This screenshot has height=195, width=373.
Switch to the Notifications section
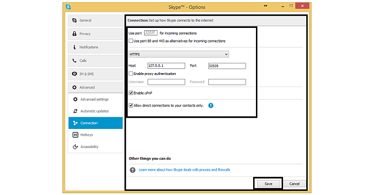[96, 47]
